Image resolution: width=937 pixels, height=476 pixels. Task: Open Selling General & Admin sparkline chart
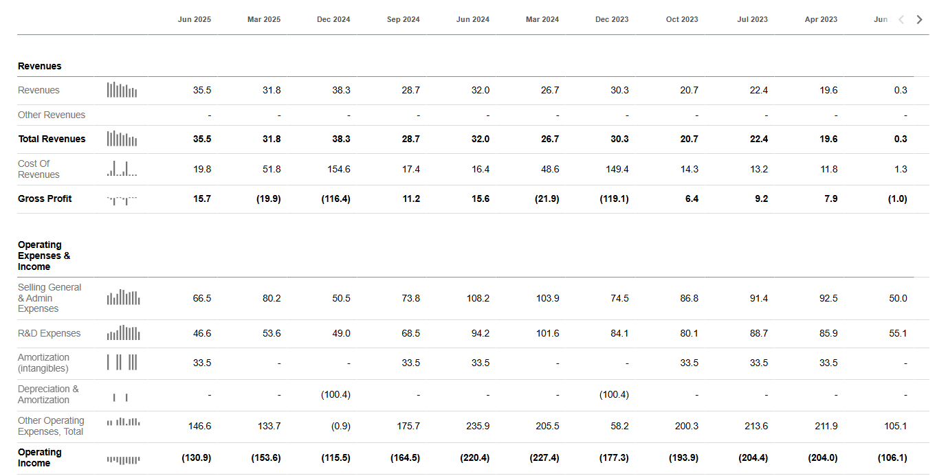coord(123,297)
